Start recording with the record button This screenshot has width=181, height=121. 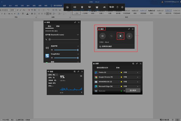[120, 36]
